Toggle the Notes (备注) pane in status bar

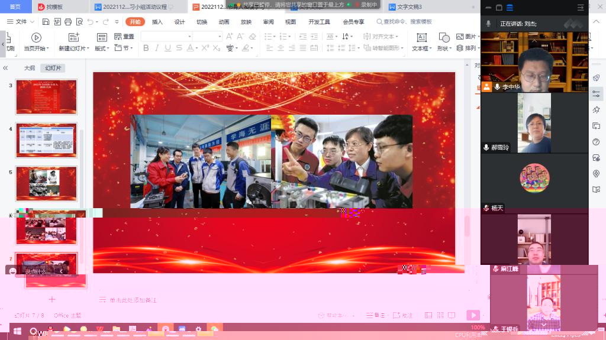(x=375, y=315)
